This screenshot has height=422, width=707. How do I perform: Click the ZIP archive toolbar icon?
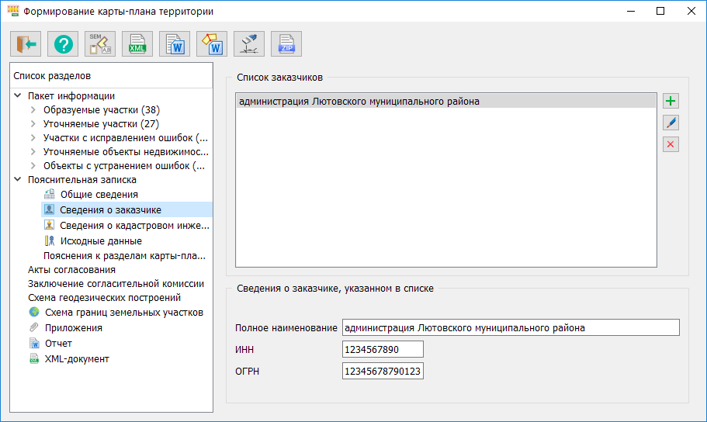(x=286, y=44)
